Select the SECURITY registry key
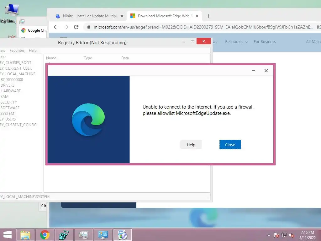The image size is (321, 241). point(8,102)
